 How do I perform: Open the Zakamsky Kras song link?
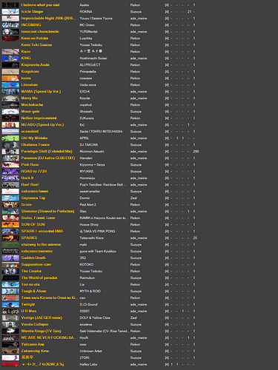coord(35,351)
